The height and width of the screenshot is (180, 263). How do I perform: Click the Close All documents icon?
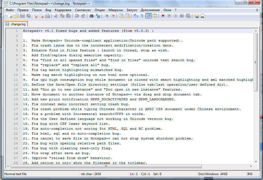[41, 16]
